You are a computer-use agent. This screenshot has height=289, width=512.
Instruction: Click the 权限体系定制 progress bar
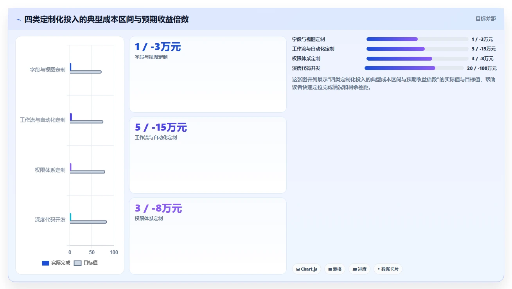(x=417, y=59)
